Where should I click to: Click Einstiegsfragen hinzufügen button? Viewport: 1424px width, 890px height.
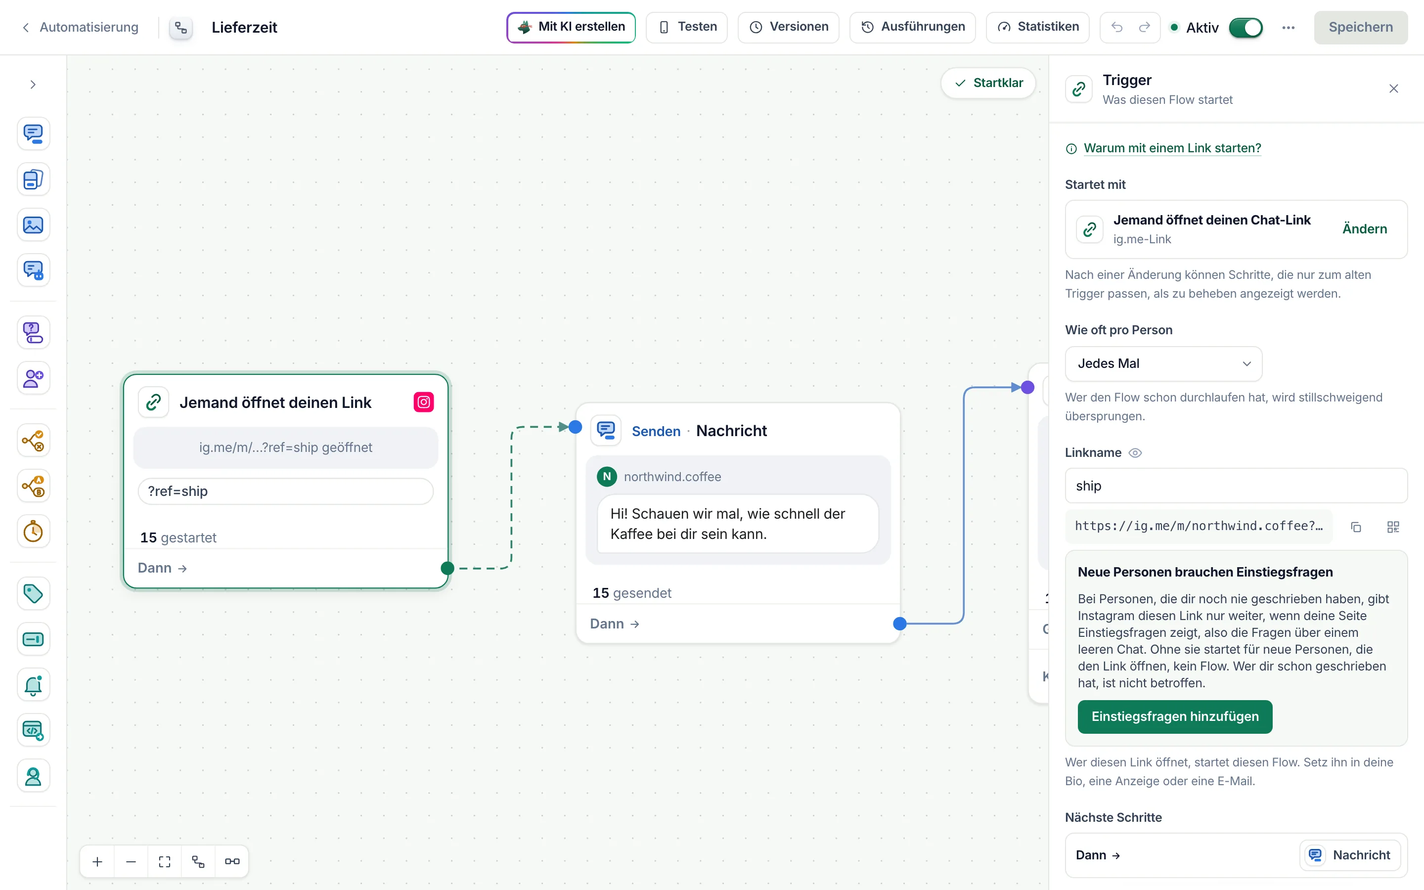coord(1174,716)
